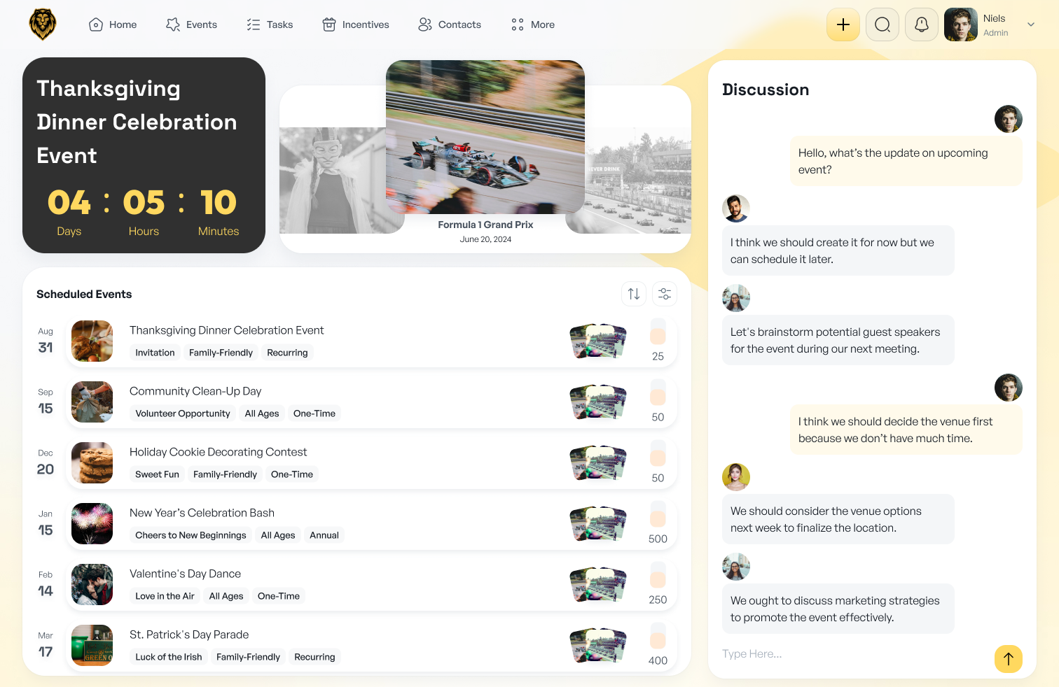Click the capacity bar above 25
This screenshot has height=687, width=1059.
658,332
